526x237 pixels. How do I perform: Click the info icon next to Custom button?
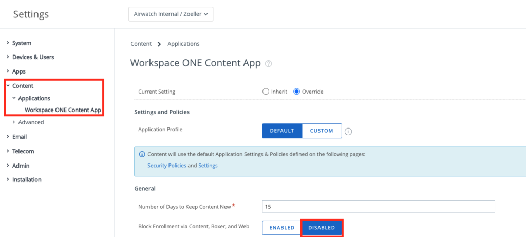coord(348,131)
